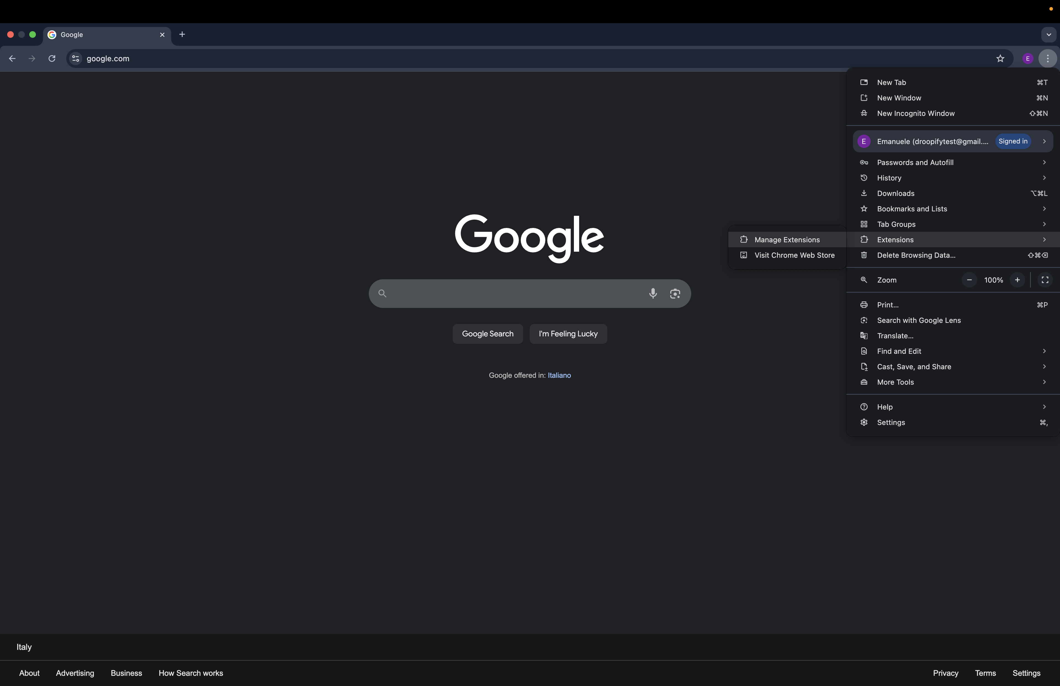This screenshot has width=1060, height=686.
Task: Open a new tab with plus icon
Action: [x=182, y=34]
